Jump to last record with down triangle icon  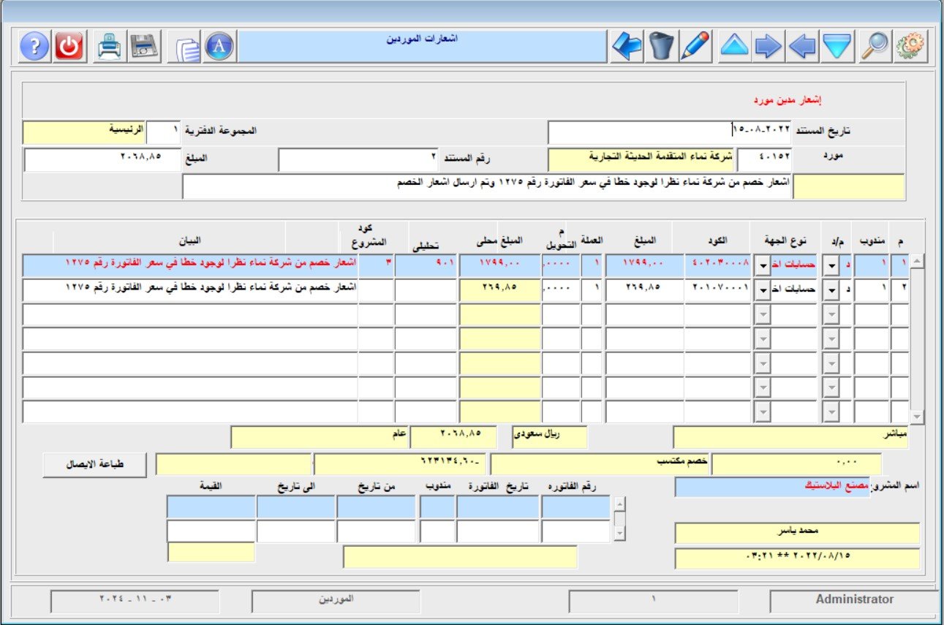838,47
